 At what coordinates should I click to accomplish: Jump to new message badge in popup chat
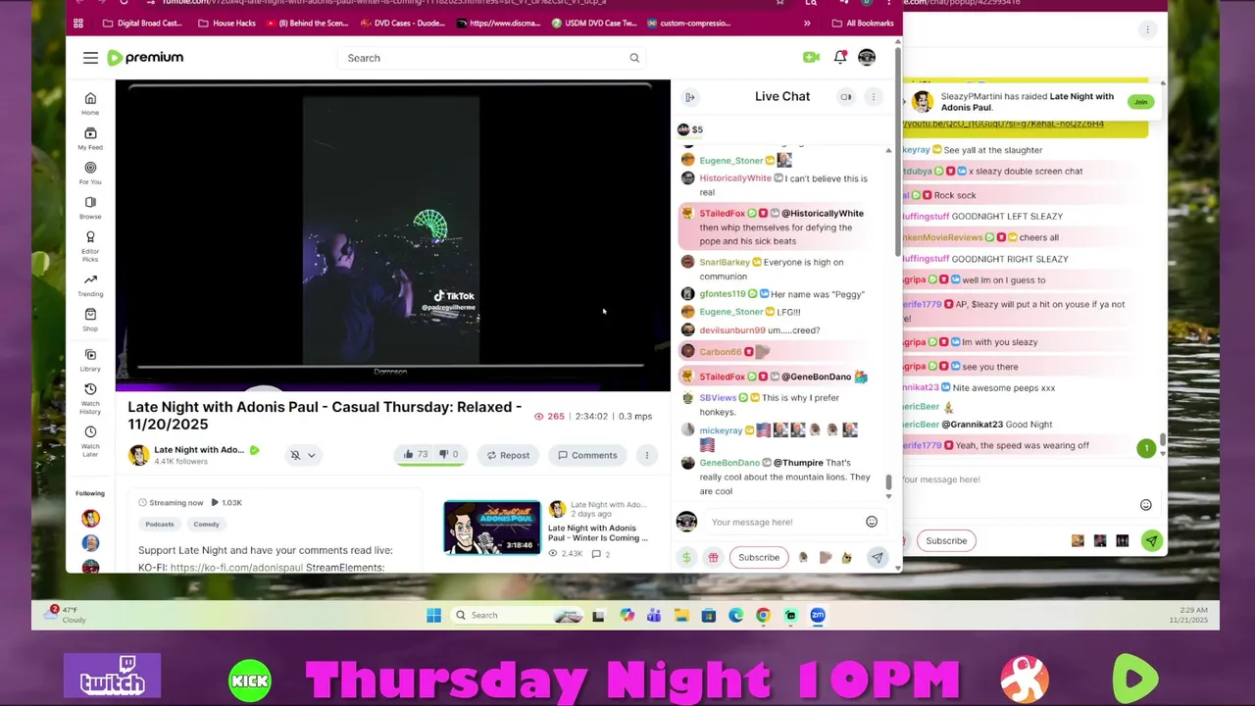(1146, 448)
